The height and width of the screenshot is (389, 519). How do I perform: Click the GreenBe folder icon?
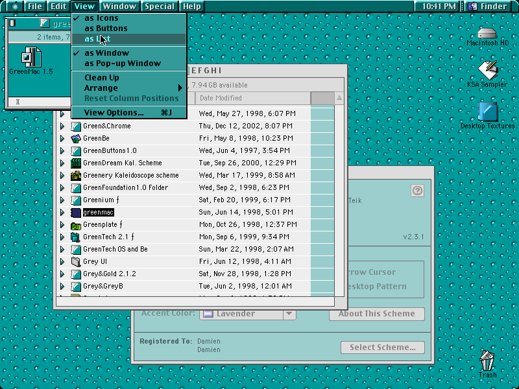(76, 138)
